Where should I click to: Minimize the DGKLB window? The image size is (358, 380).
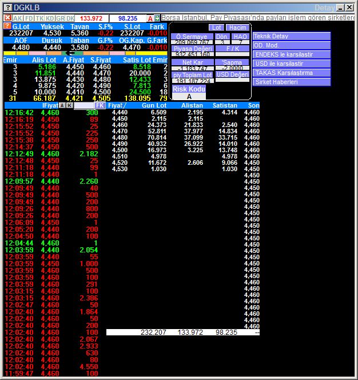pyautogui.click(x=340, y=7)
